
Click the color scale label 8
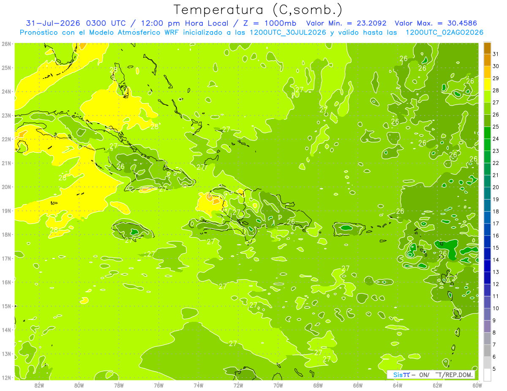[x=494, y=332]
